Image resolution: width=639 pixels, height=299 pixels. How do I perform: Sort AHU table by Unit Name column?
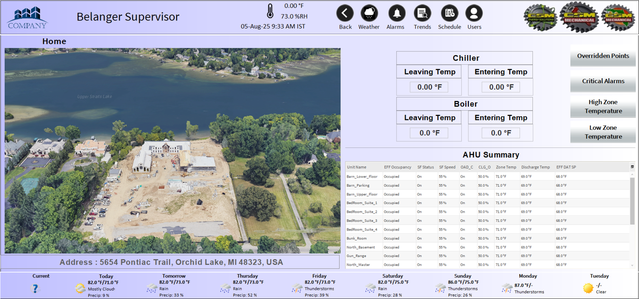click(357, 167)
